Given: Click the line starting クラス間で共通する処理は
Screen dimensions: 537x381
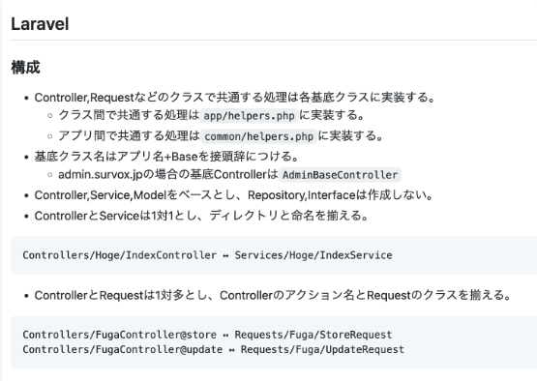Looking at the screenshot, I should pyautogui.click(x=211, y=115).
